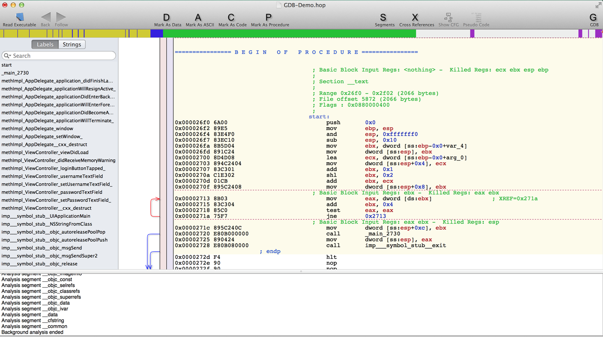Viewport: 603px width, 337px height.
Task: Click the imp___symbol_stub__exit call operand
Action: [405, 245]
